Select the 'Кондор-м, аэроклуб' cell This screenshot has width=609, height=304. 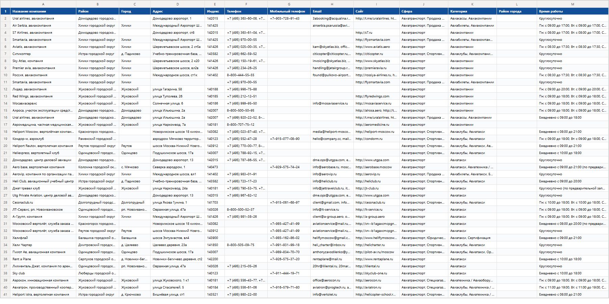(x=43, y=139)
